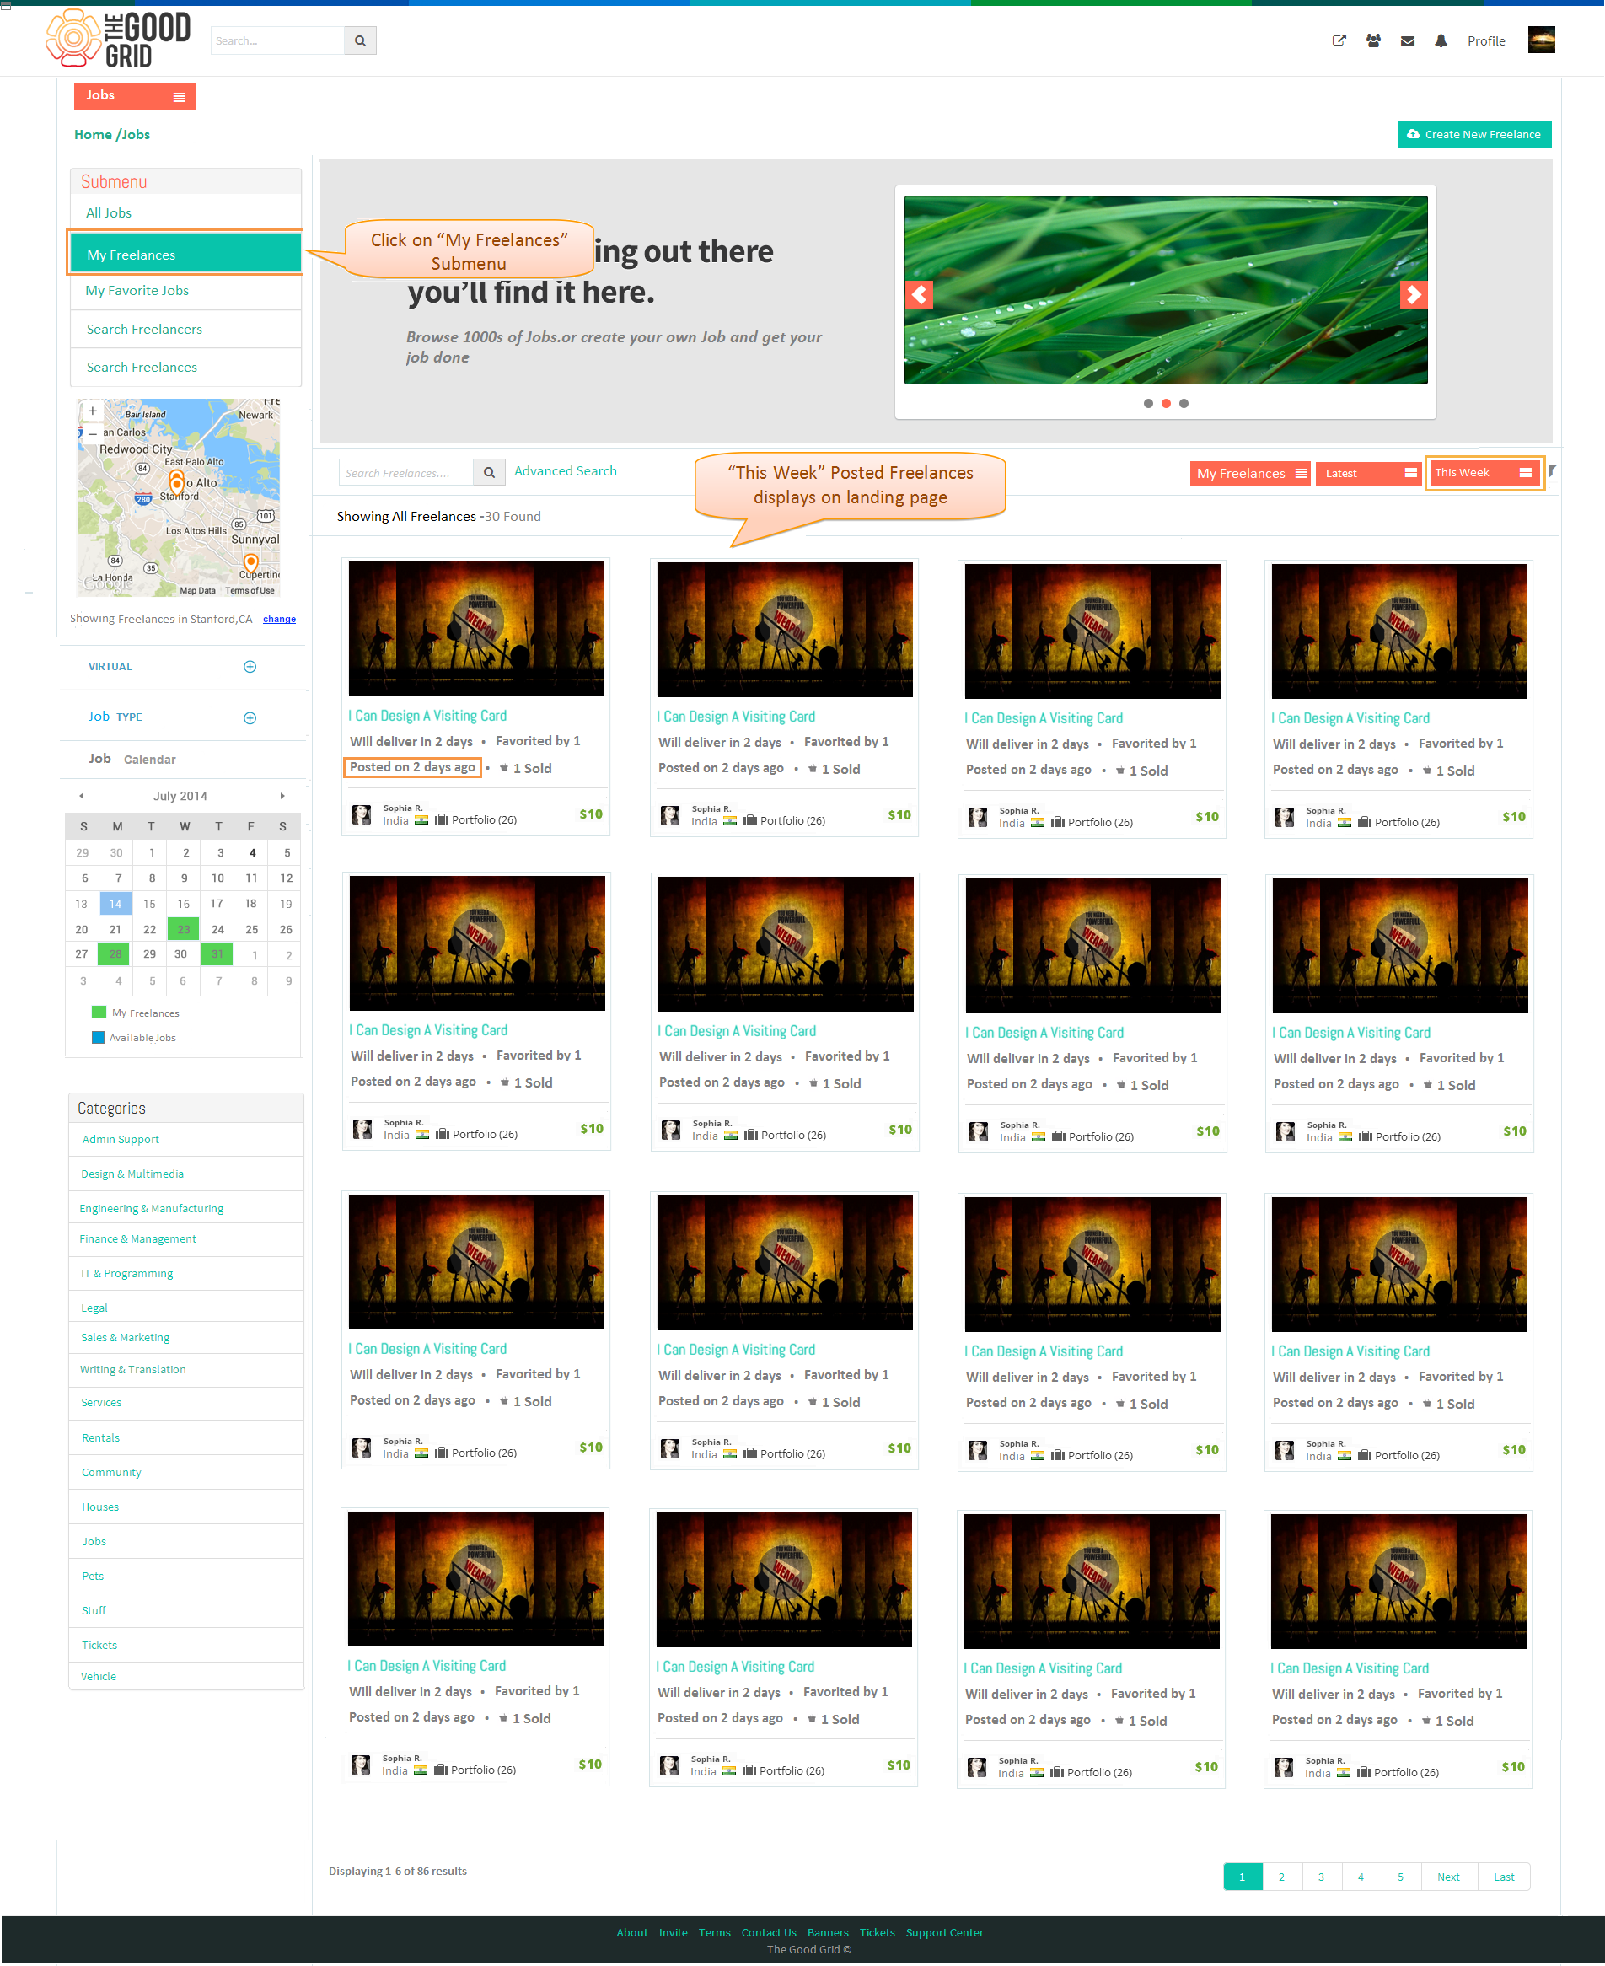
Task: Select the third carousel dot
Action: (1184, 403)
